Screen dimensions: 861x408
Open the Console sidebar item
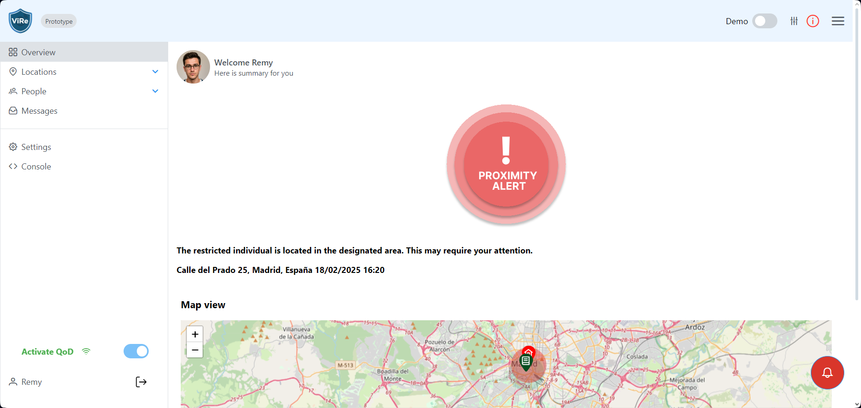(x=36, y=167)
